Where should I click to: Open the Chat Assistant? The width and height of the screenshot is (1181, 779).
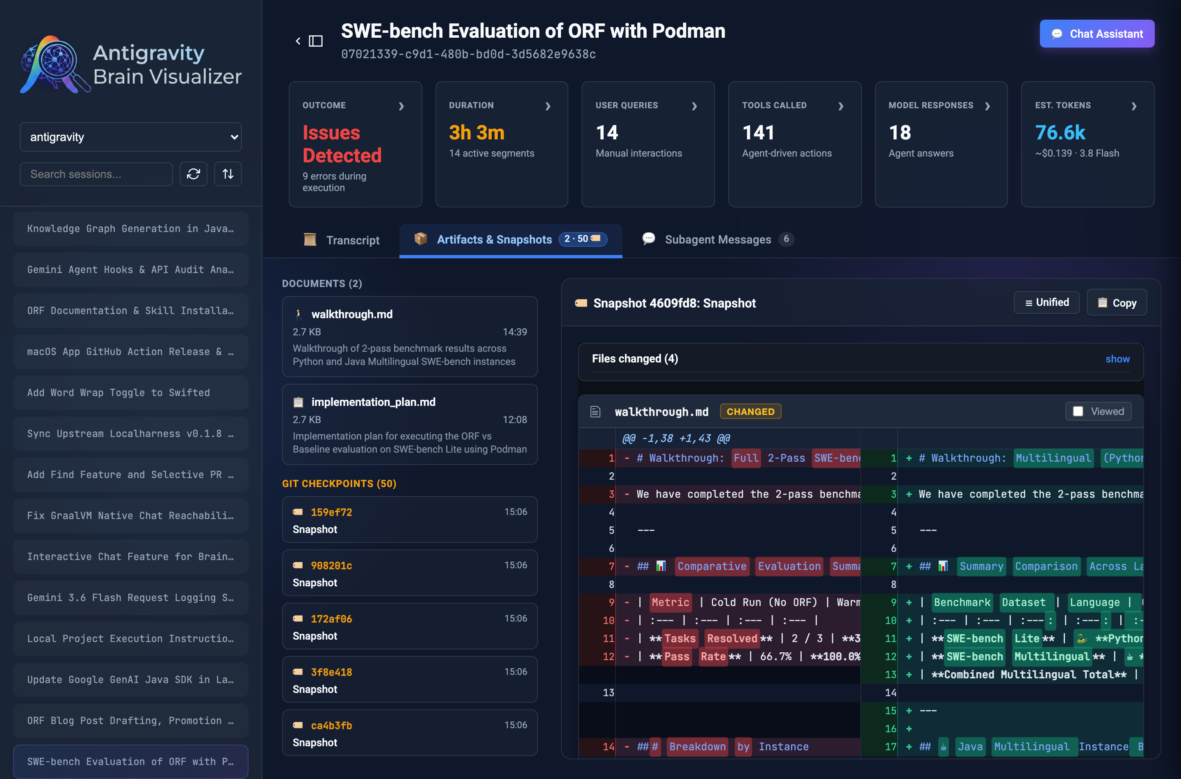(1097, 34)
